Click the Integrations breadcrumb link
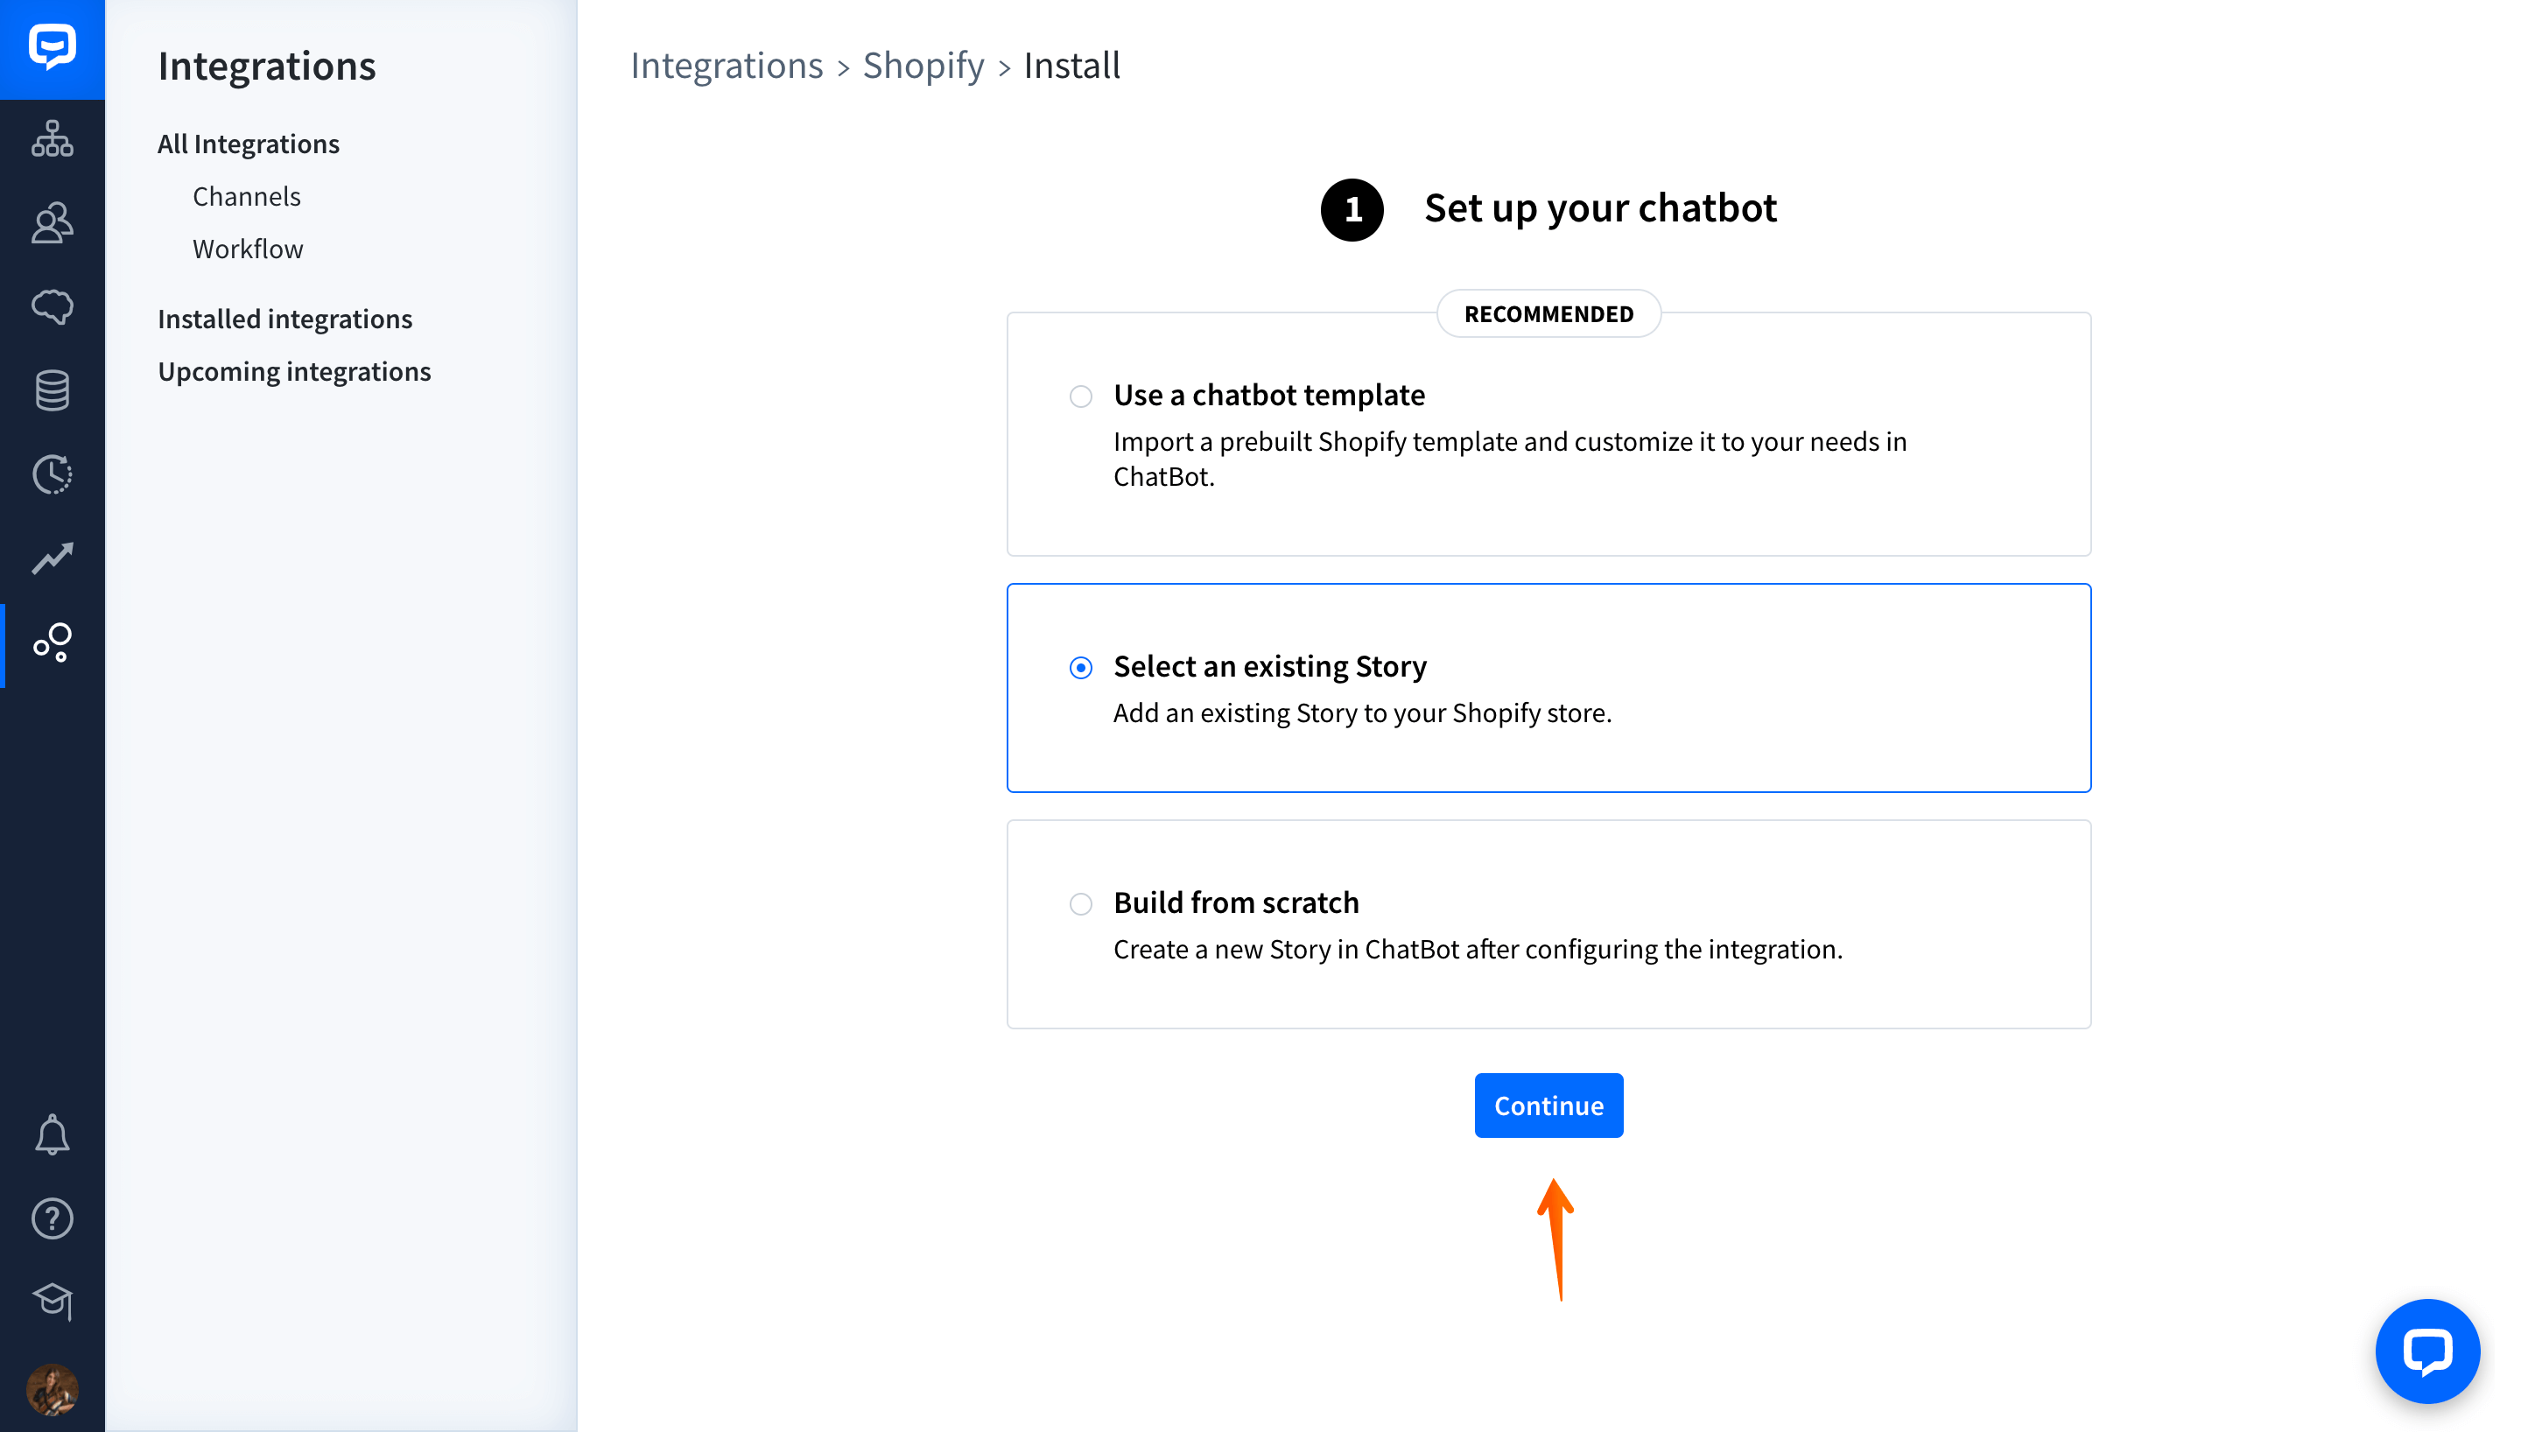2521x1432 pixels. [x=727, y=65]
